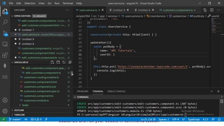Collapse the OPEN EDITORS section
Viewport: 224px width, 126px height.
[x=12, y=16]
